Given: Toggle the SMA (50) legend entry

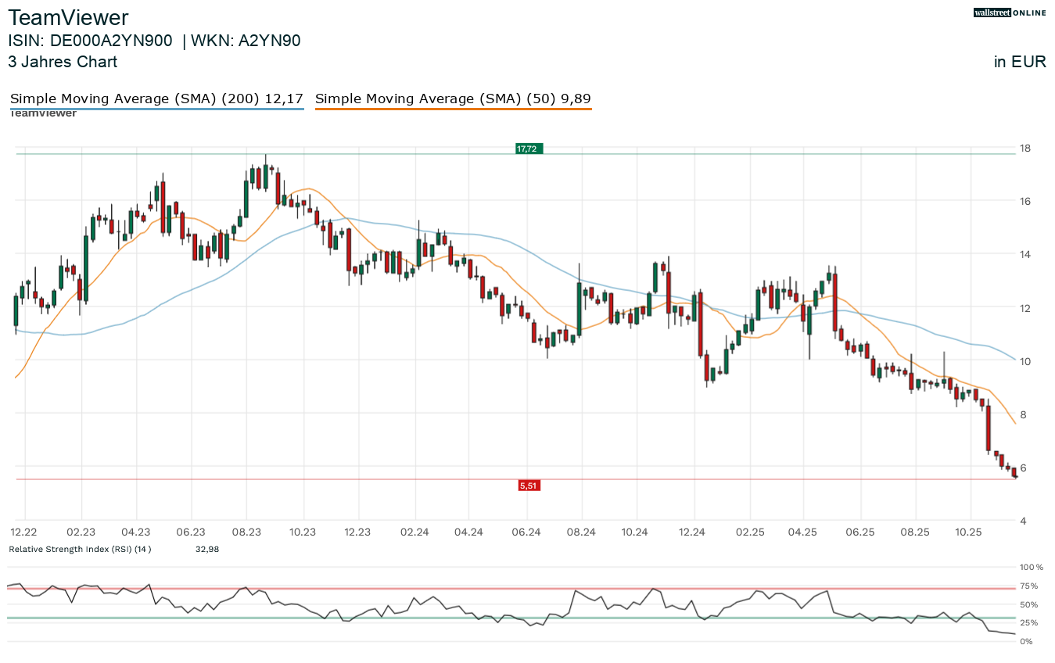Looking at the screenshot, I should click(x=453, y=99).
